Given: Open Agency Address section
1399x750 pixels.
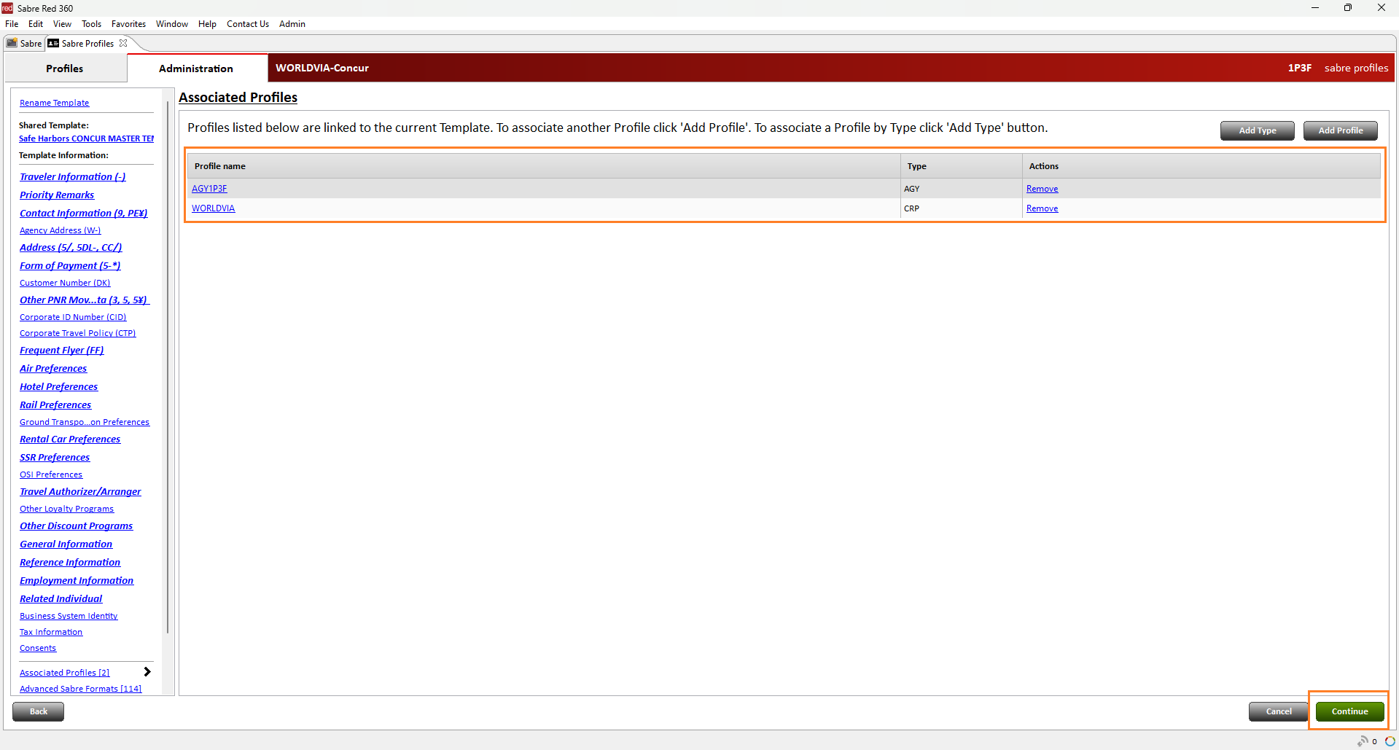Looking at the screenshot, I should pos(61,230).
